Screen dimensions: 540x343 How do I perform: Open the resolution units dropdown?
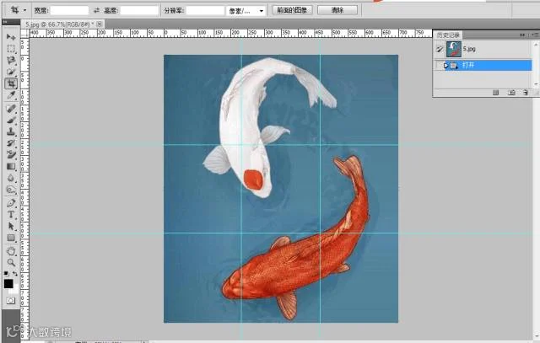[246, 11]
